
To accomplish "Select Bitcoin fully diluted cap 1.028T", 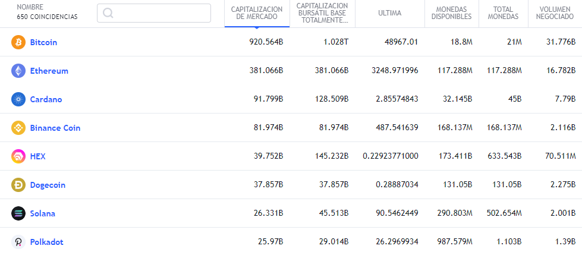I will (335, 42).
